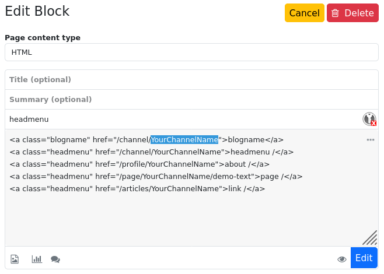Click the Summary (optional) input field

(x=191, y=100)
